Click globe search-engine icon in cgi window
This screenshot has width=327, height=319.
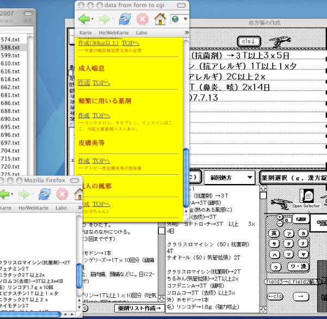pyautogui.click(x=175, y=19)
